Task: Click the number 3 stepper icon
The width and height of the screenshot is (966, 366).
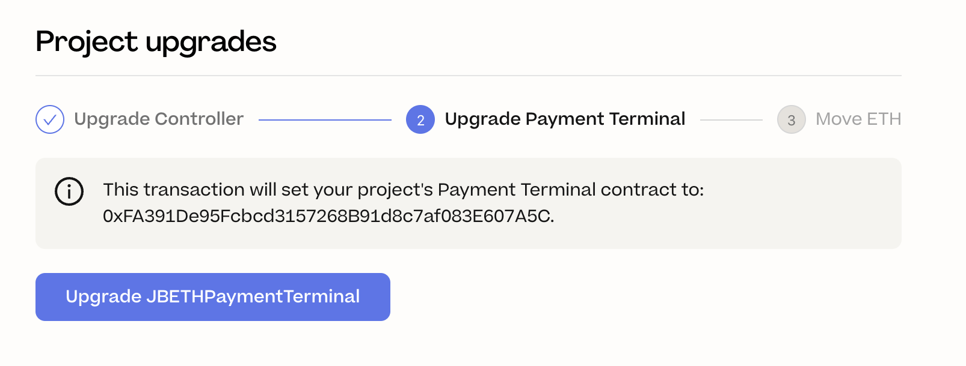Action: click(792, 119)
